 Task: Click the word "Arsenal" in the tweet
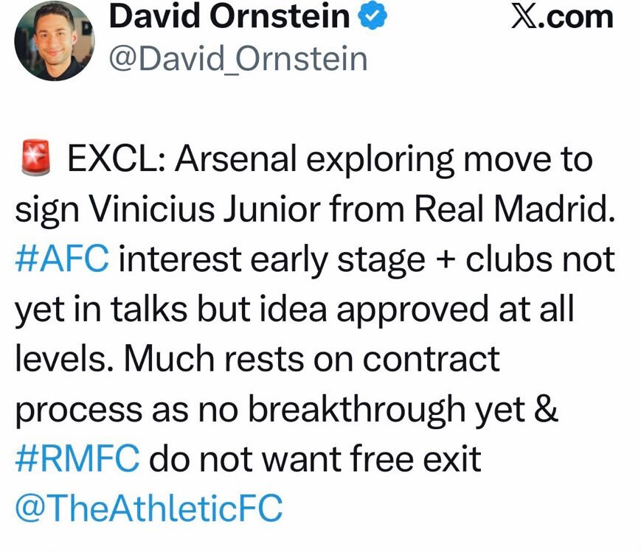235,158
